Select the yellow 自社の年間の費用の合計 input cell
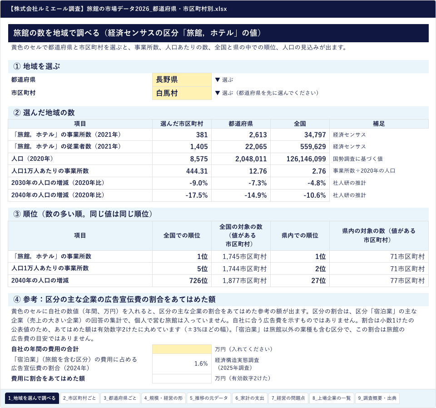 tap(182, 349)
